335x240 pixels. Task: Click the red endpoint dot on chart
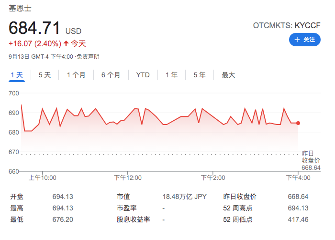pos(298,123)
